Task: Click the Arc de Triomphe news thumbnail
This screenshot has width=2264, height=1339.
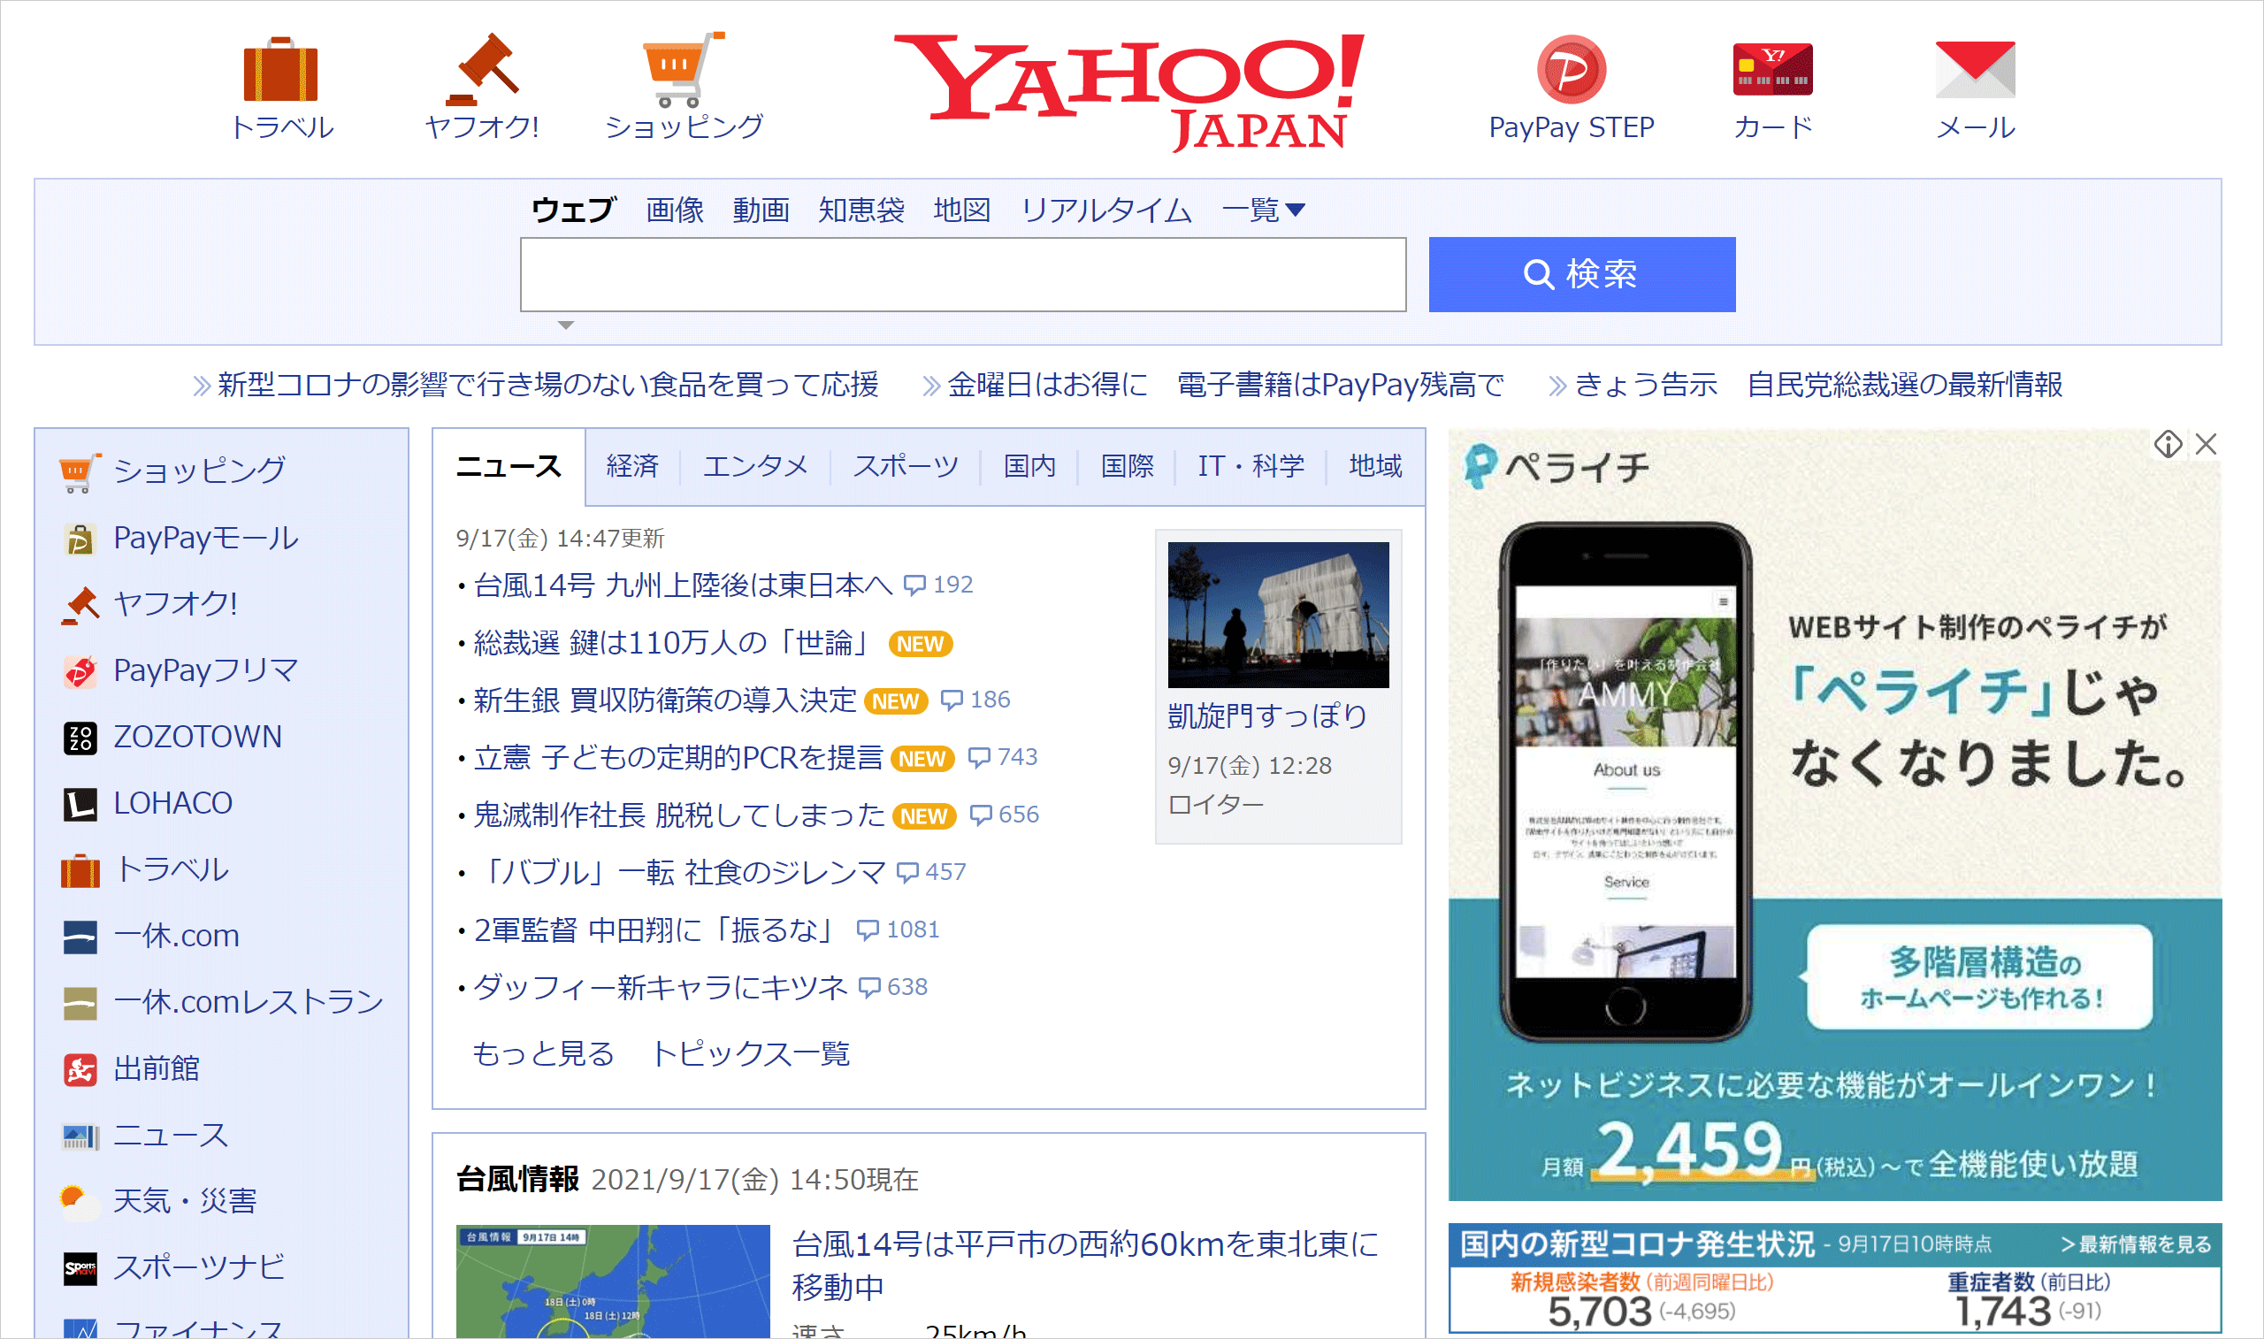Action: coord(1277,615)
